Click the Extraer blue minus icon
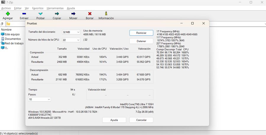The image size is (266, 135). tap(24, 14)
